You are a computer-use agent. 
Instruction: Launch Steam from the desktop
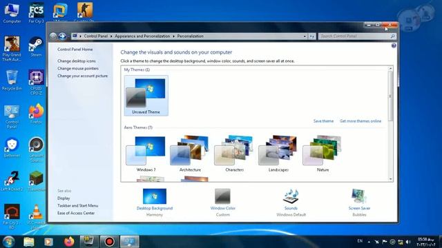point(36,47)
